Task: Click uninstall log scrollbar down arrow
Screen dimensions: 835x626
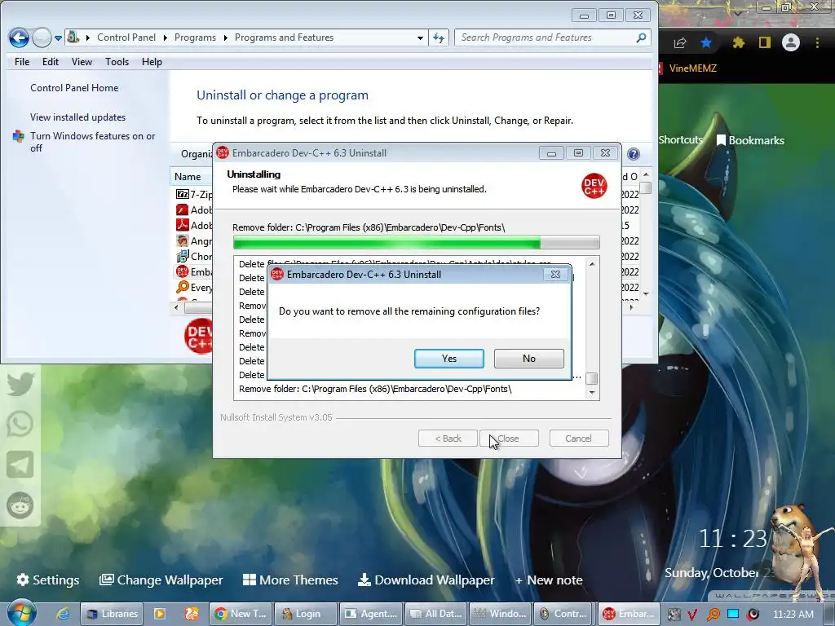Action: tap(592, 393)
